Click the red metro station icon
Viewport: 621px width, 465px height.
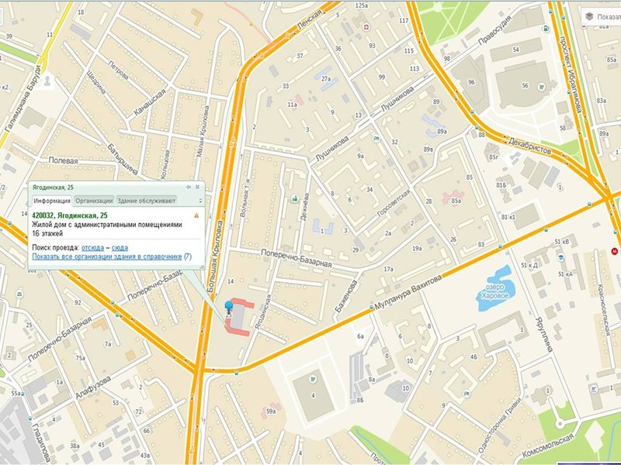pos(616,251)
